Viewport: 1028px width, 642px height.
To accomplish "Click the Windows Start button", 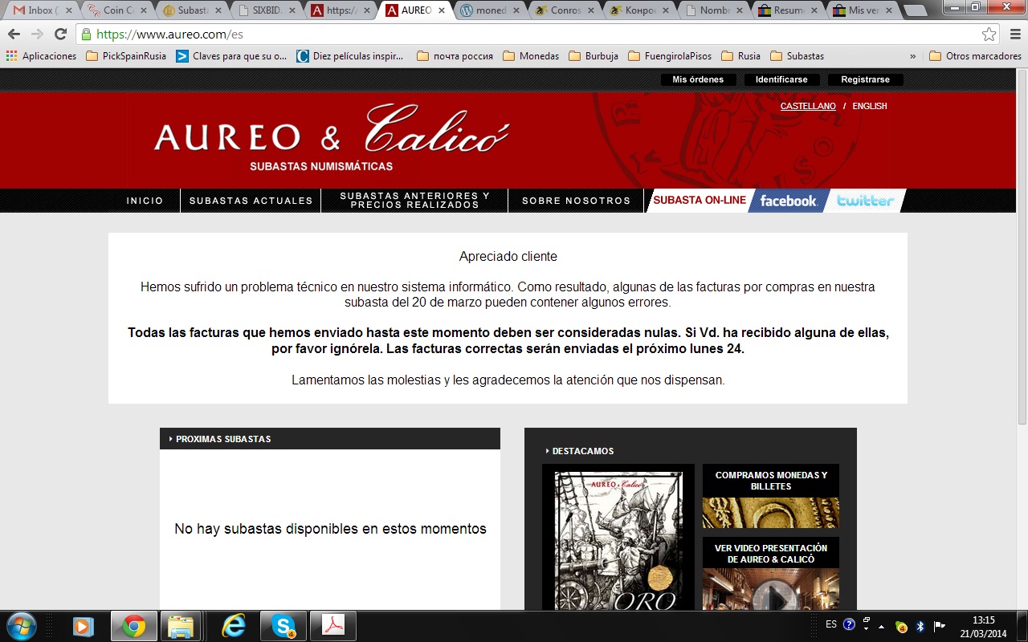I will coord(22,626).
